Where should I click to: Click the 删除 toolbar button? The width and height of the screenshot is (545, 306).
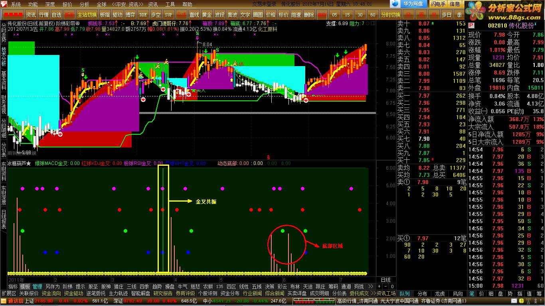point(309,15)
